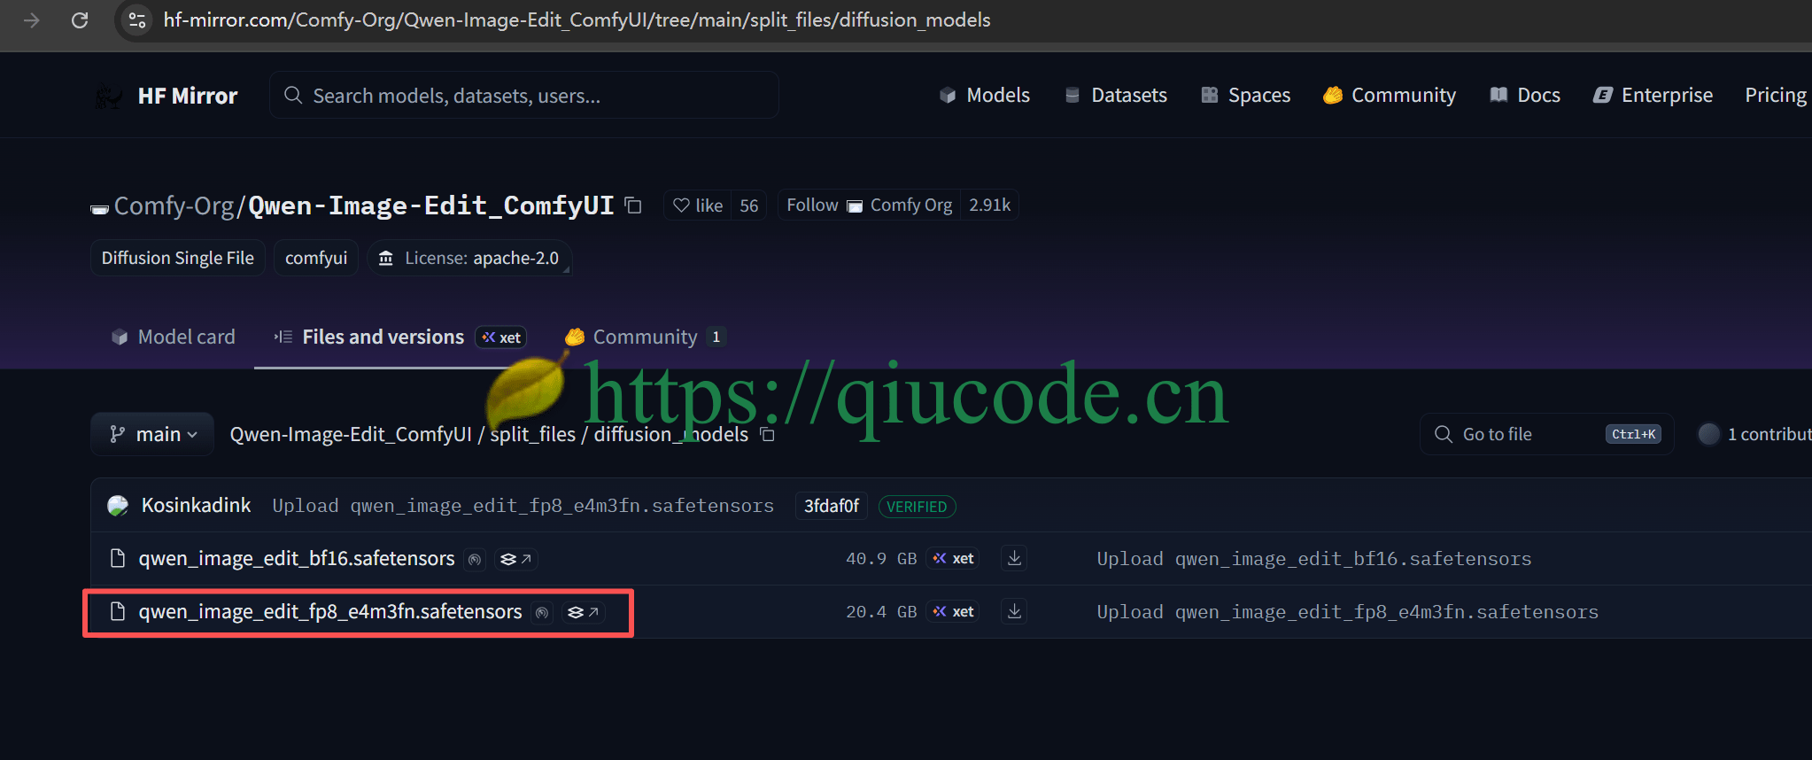Open the HF Mirror home logo
This screenshot has height=760, width=1812.
tap(166, 96)
